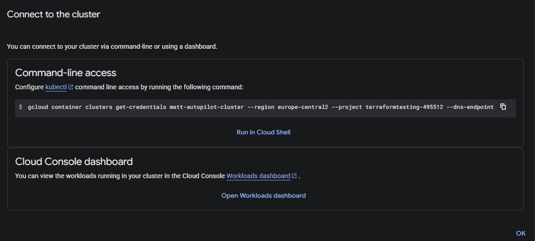535x241 pixels.
Task: Open the kubectl documentation link
Action: (x=56, y=87)
